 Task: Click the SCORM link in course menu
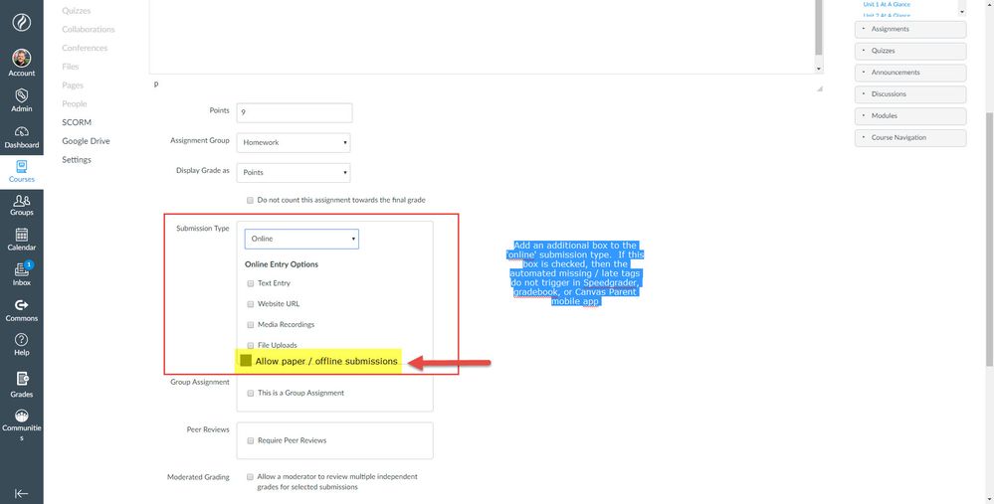[77, 122]
